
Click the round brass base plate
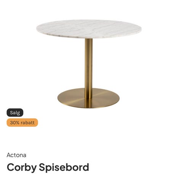point(88,98)
